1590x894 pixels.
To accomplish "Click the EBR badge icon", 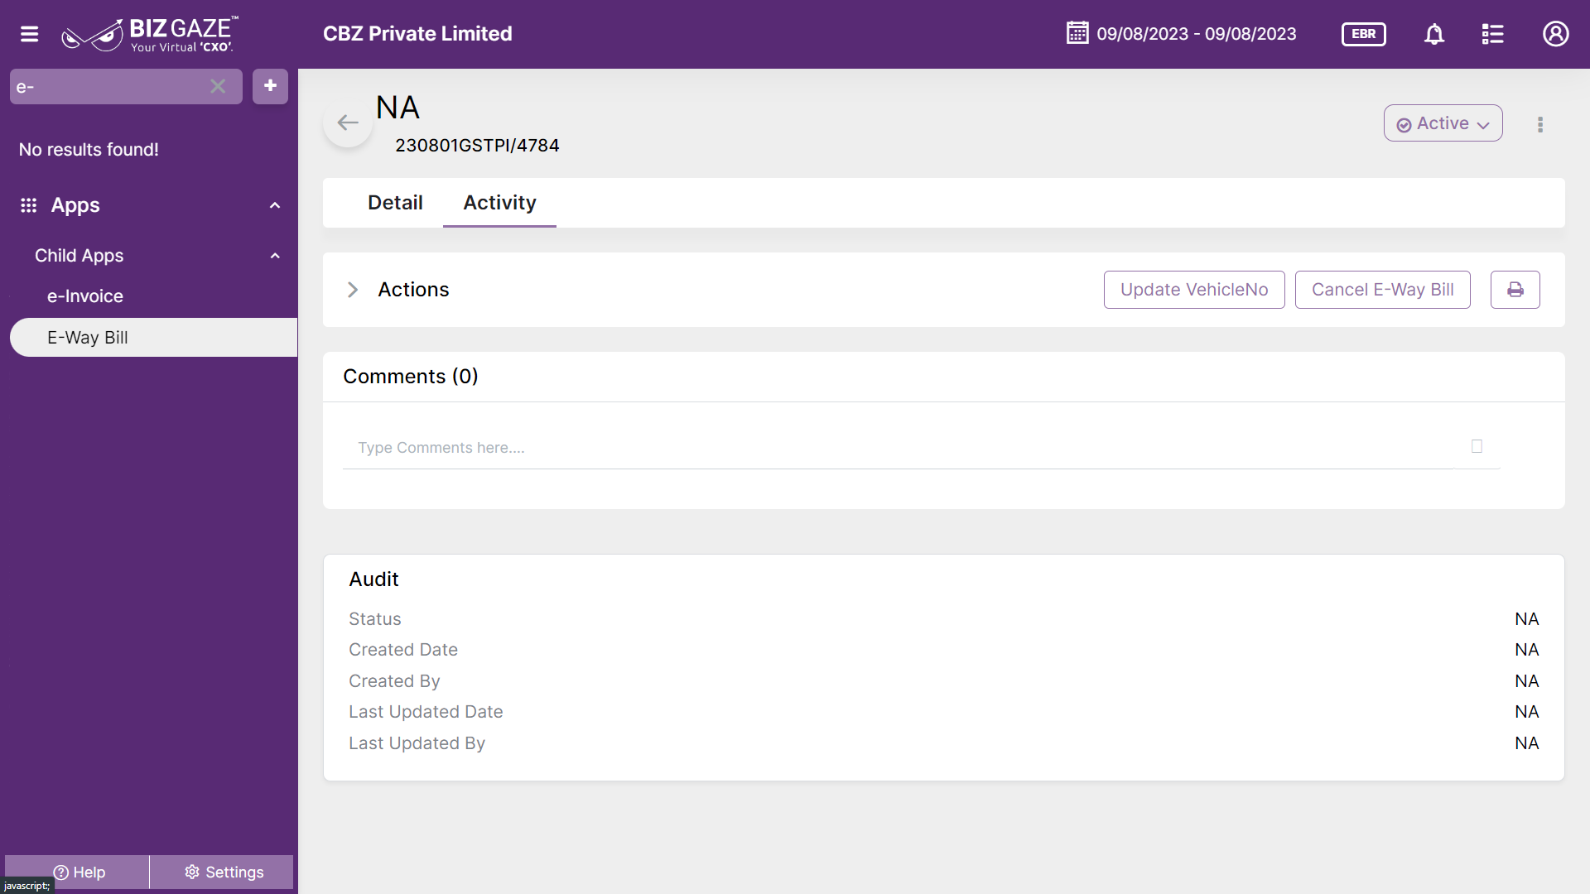I will click(x=1363, y=34).
